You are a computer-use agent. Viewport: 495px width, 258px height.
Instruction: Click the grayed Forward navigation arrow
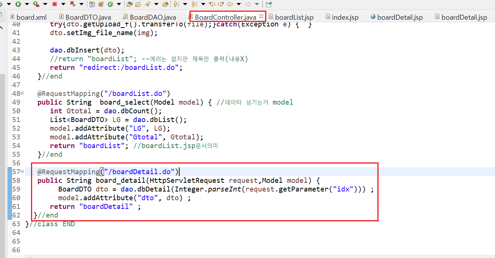click(248, 4)
